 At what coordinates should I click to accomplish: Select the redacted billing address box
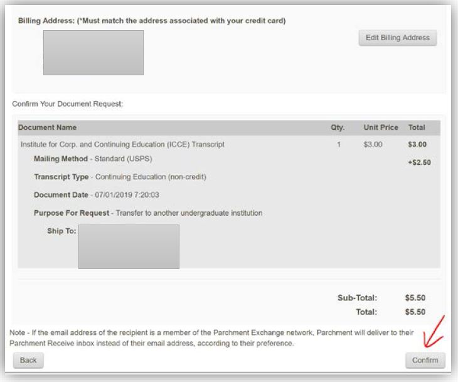93,53
